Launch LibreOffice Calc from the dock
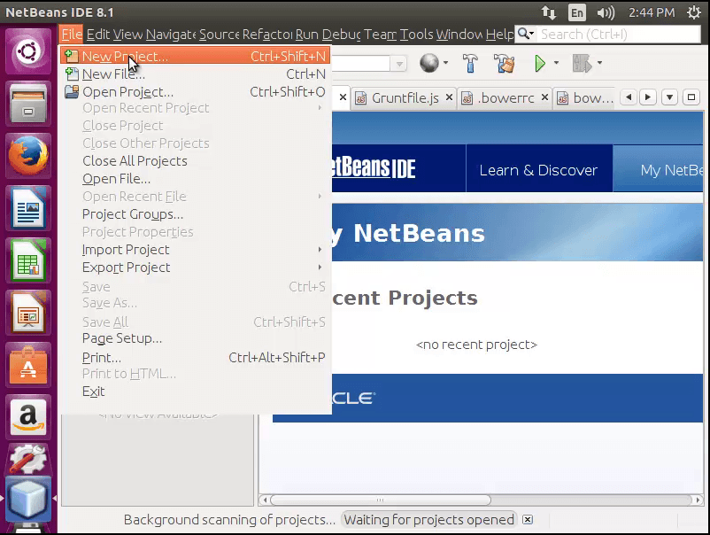The image size is (710, 535). point(28,260)
